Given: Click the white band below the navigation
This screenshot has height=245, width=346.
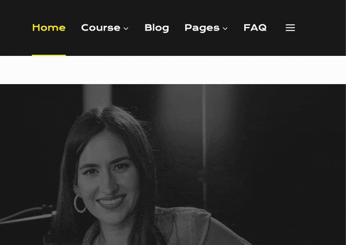Looking at the screenshot, I should 173,70.
